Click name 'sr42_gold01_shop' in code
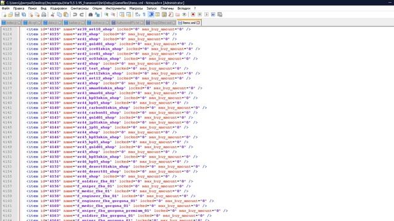 [x=97, y=44]
